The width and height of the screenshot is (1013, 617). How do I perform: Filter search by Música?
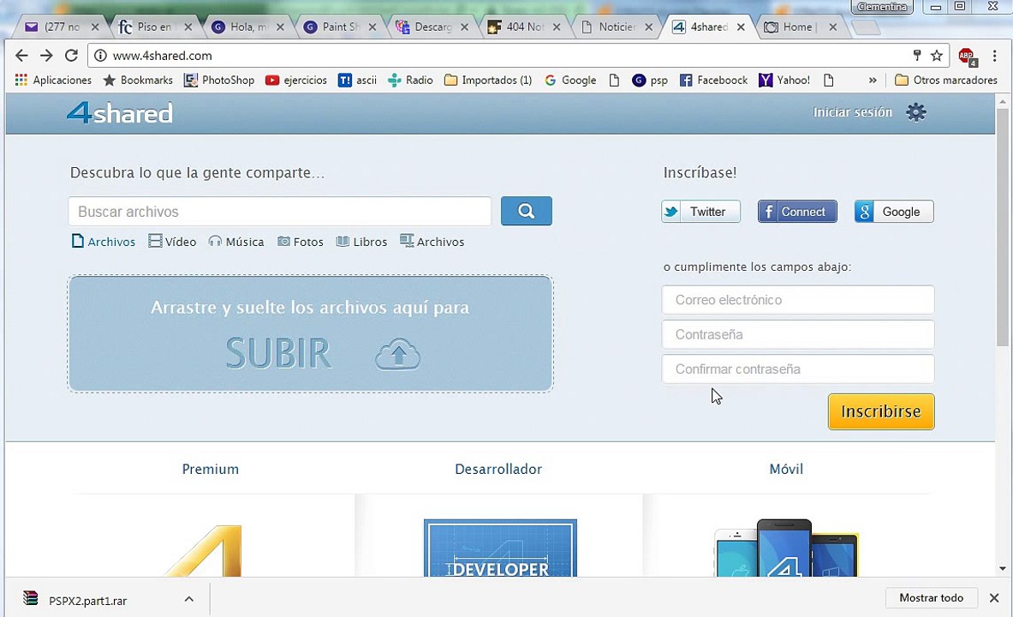tap(236, 242)
